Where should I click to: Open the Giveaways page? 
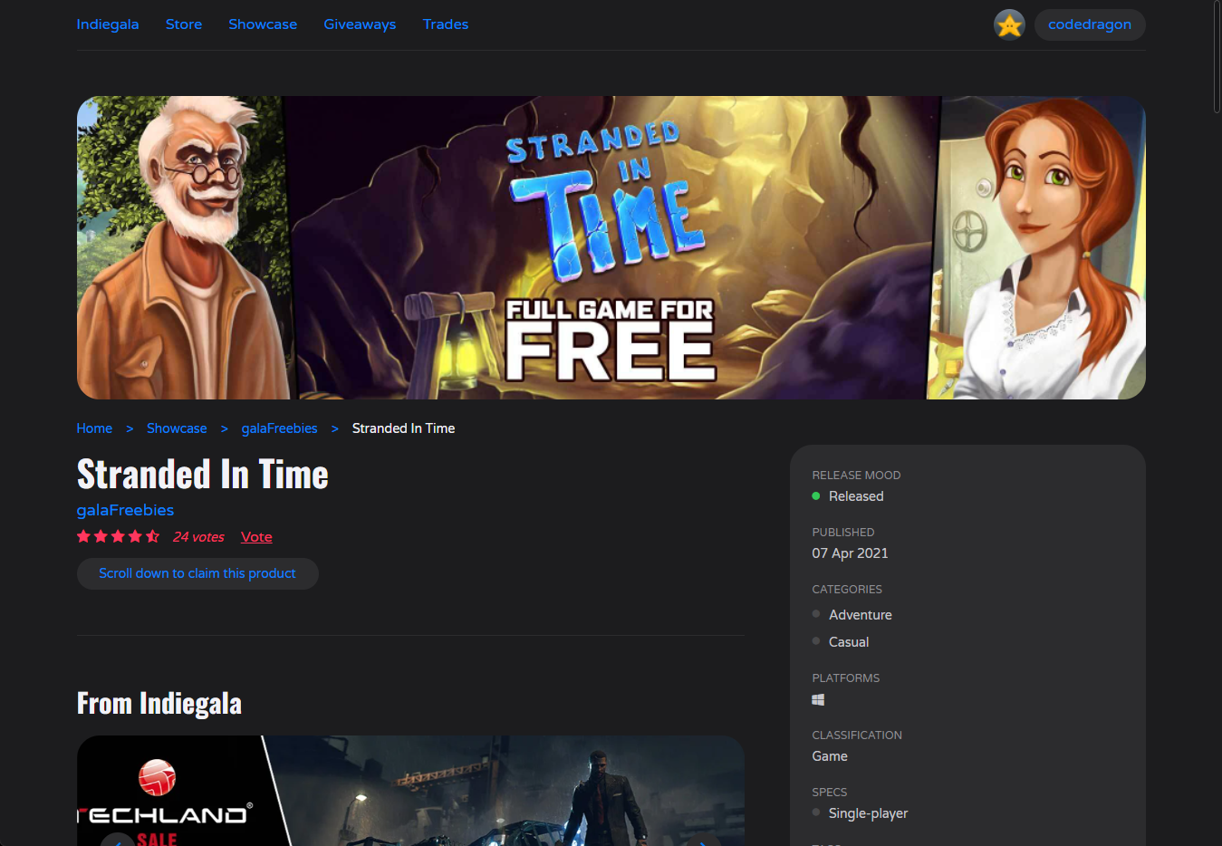[x=360, y=24]
